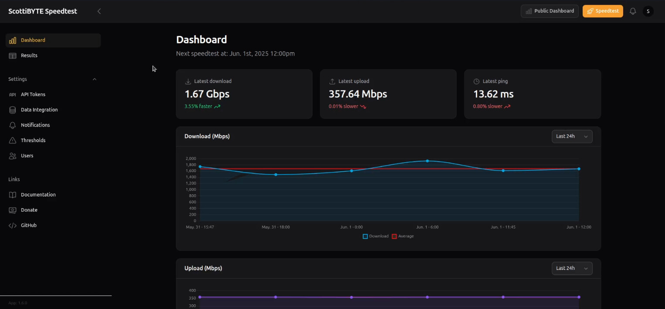
Task: Open Notifications settings page
Action: pyautogui.click(x=53, y=125)
